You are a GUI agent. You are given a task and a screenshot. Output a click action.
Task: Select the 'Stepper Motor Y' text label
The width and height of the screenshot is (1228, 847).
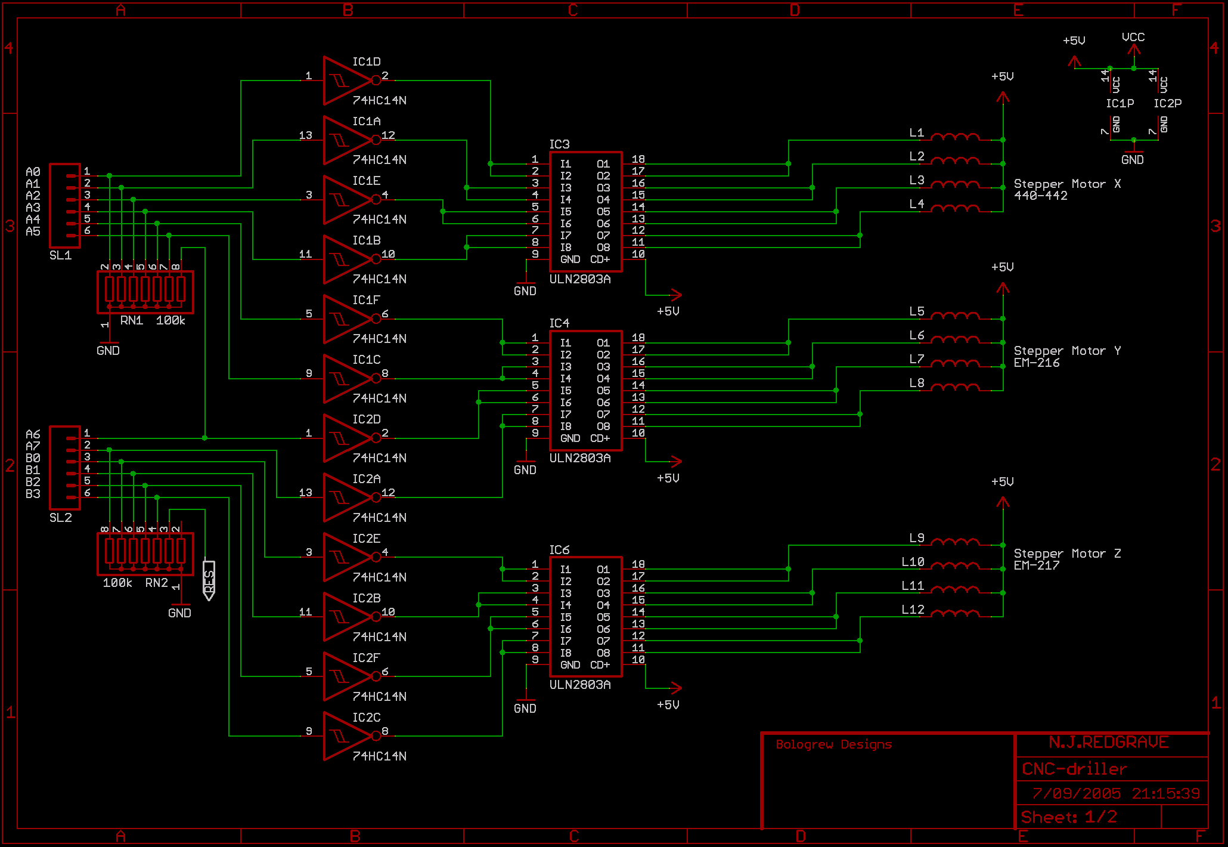(1068, 351)
